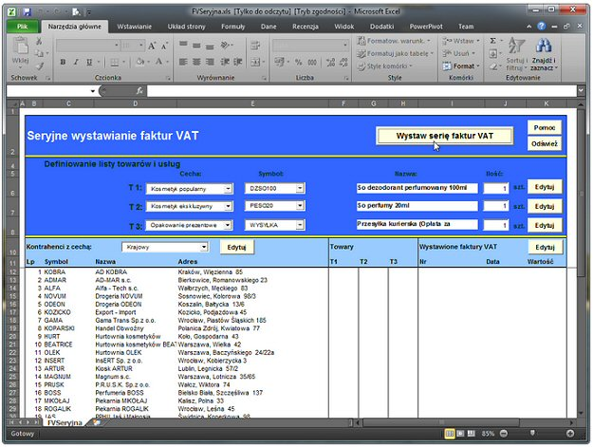Viewport: 593px width, 447px height.
Task: Click the AutoSum sigma icon
Action: coord(494,42)
